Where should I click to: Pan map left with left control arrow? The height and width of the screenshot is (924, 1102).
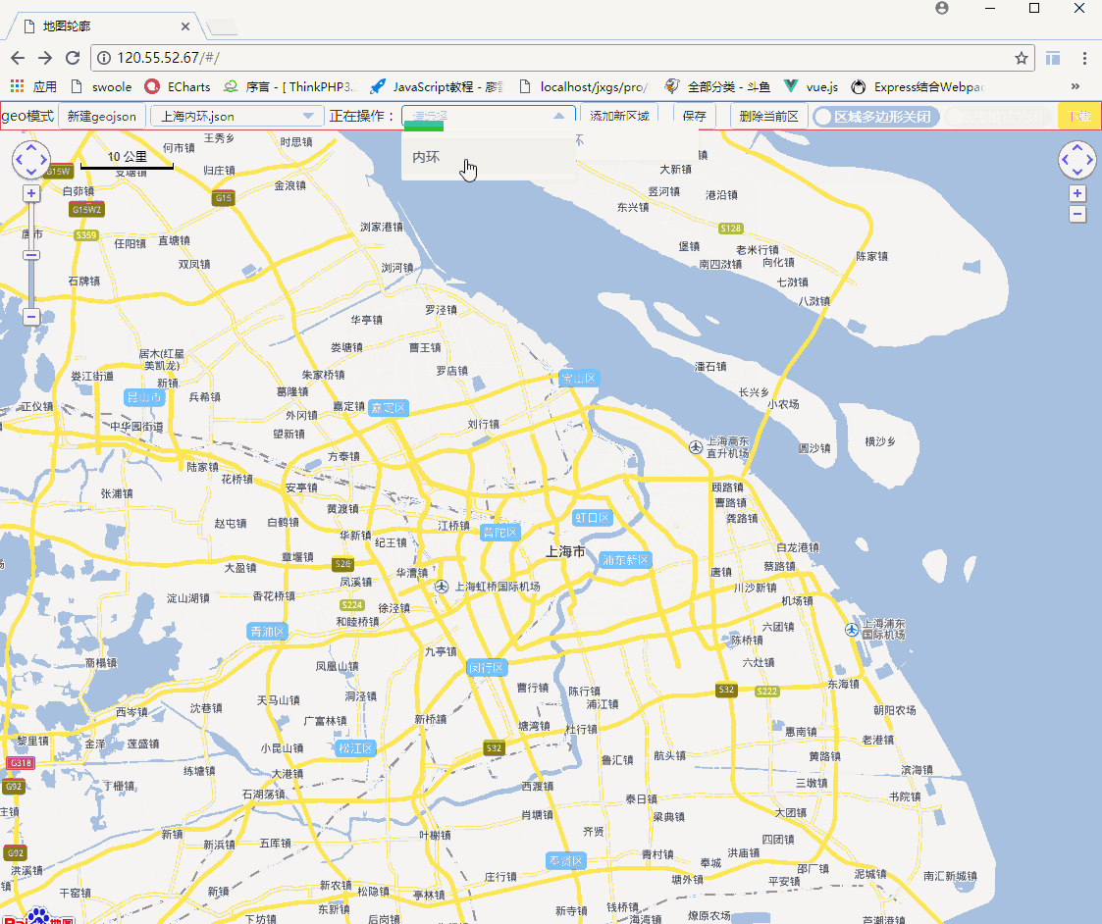(19, 160)
